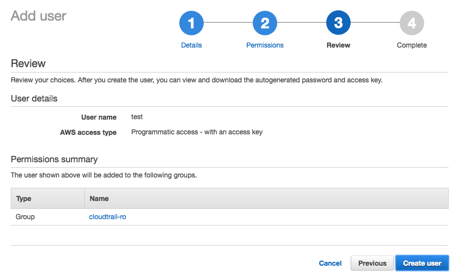The width and height of the screenshot is (455, 276).
Task: Click the User details heading
Action: [34, 99]
